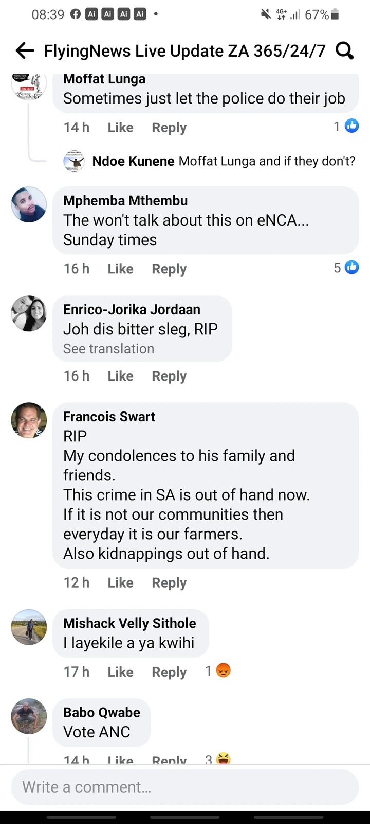The image size is (370, 824).
Task: Open Francois Swart's profile picture
Action: coord(29,420)
